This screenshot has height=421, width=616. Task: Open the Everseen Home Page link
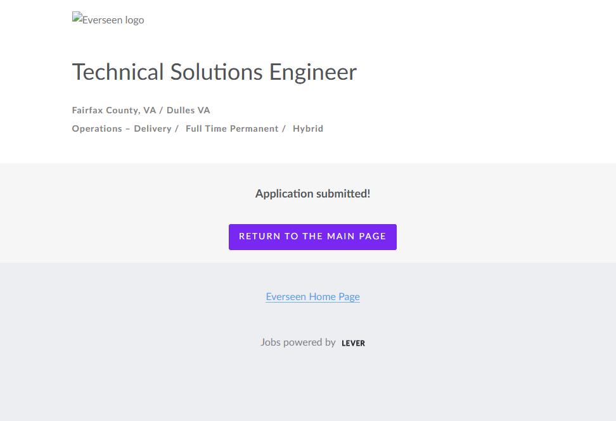312,296
